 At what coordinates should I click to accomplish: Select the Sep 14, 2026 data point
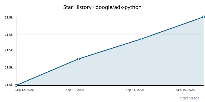[141, 39]
